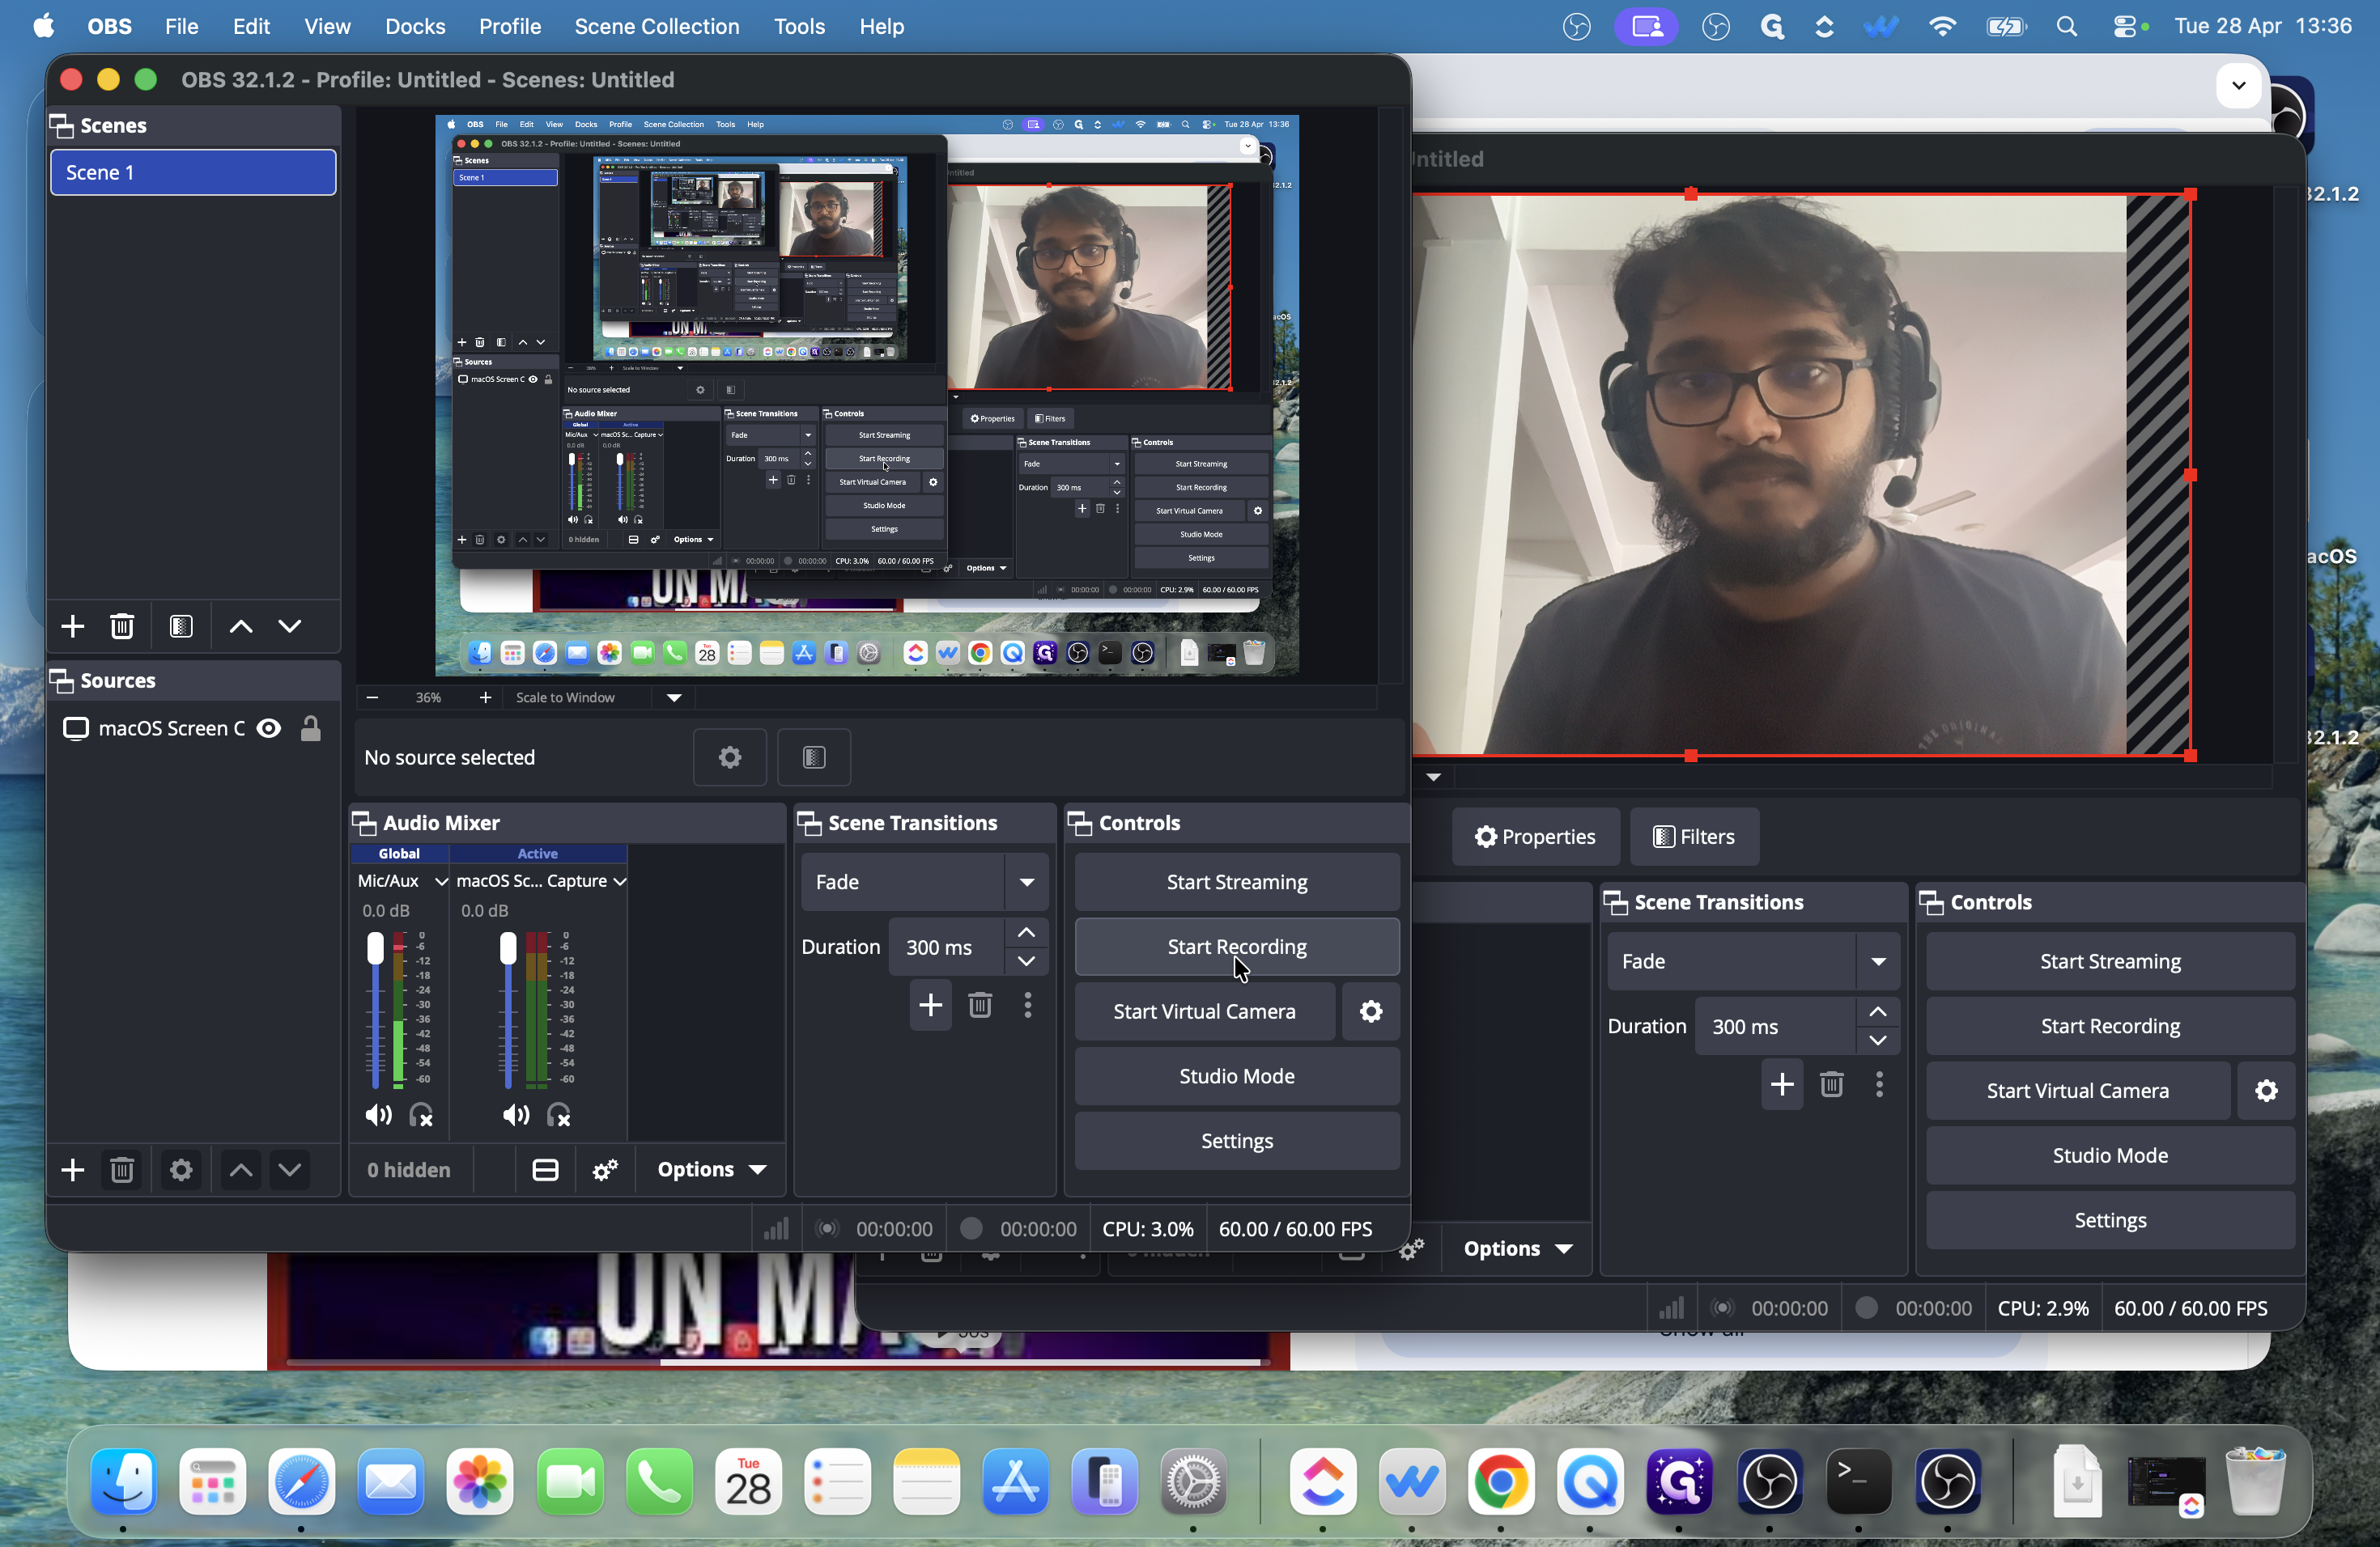Move scene up in the Scenes panel
Screen dimensions: 2380x1547
point(241,626)
